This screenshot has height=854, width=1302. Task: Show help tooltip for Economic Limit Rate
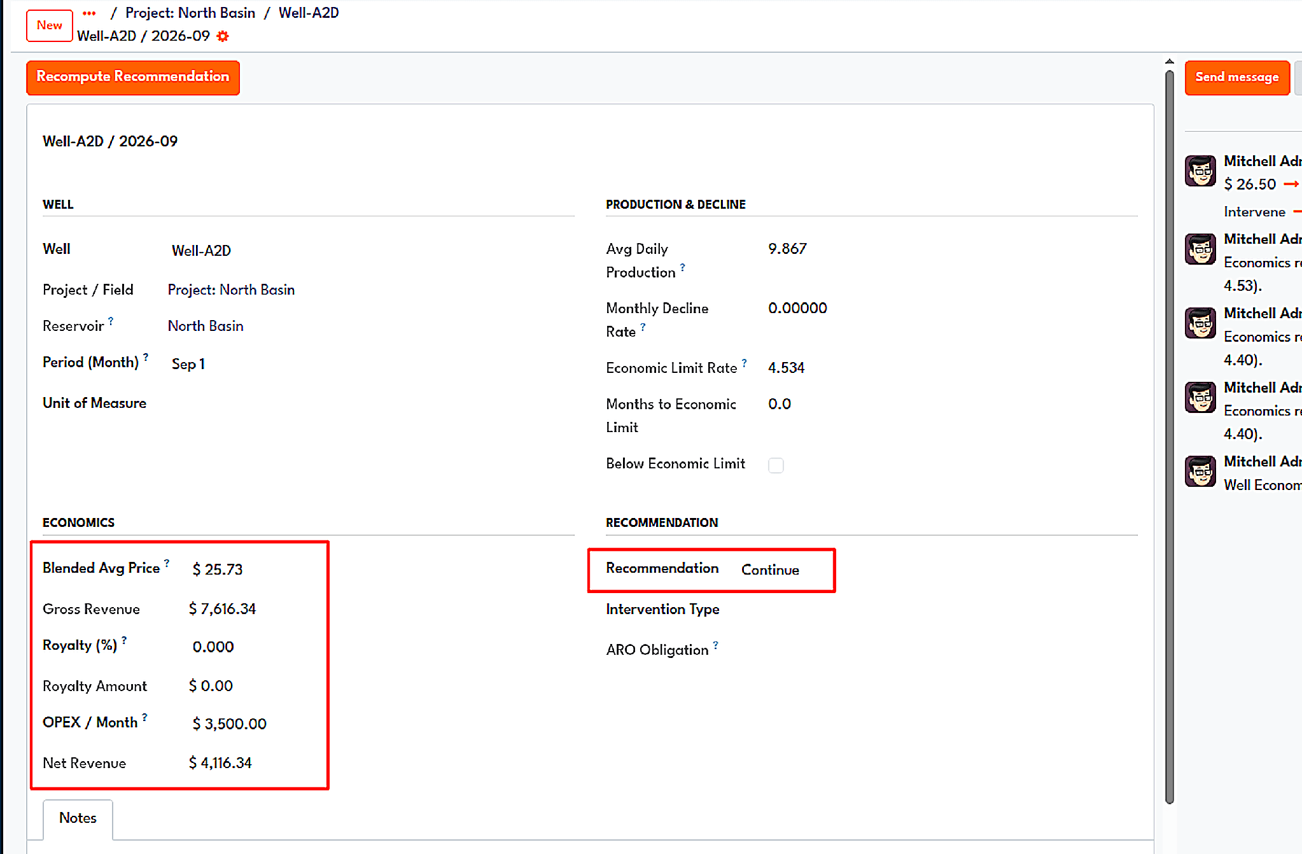744,363
